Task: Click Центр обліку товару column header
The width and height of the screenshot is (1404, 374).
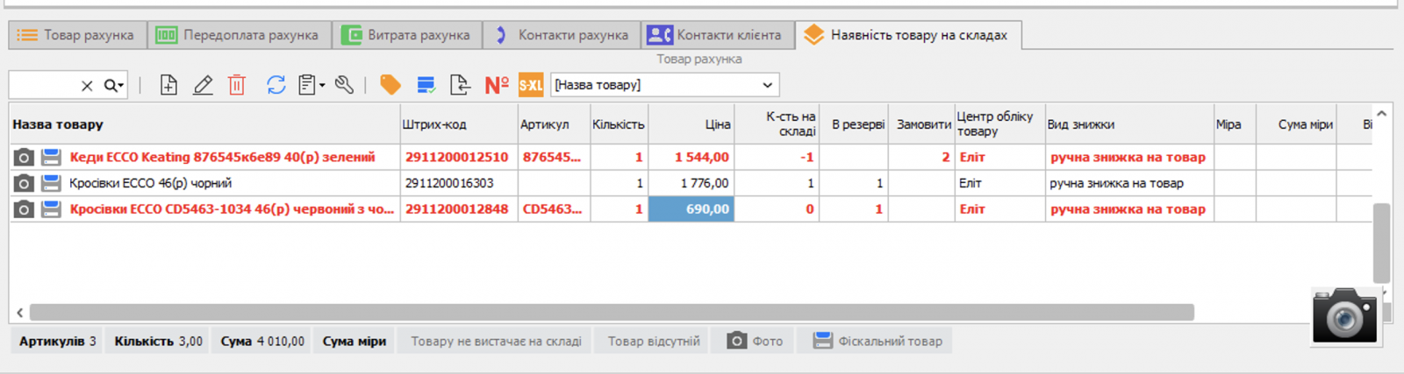Action: click(x=999, y=124)
